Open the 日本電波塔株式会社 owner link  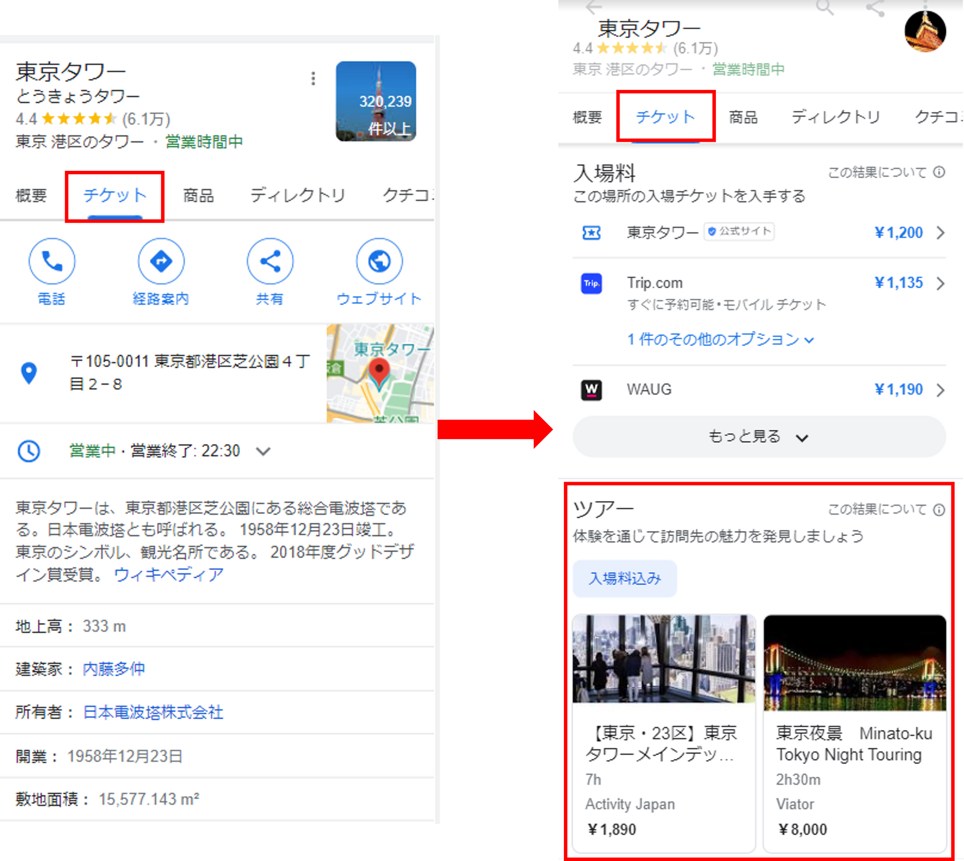tap(153, 712)
